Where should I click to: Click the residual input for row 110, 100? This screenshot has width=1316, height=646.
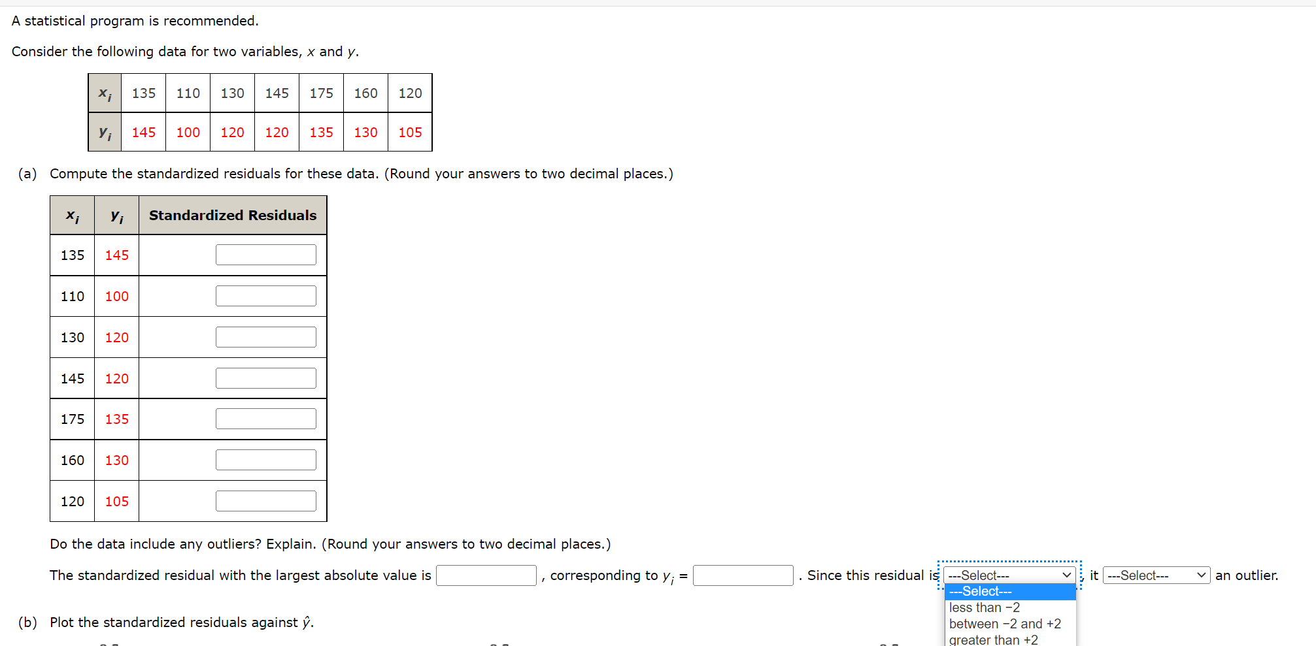(x=265, y=295)
